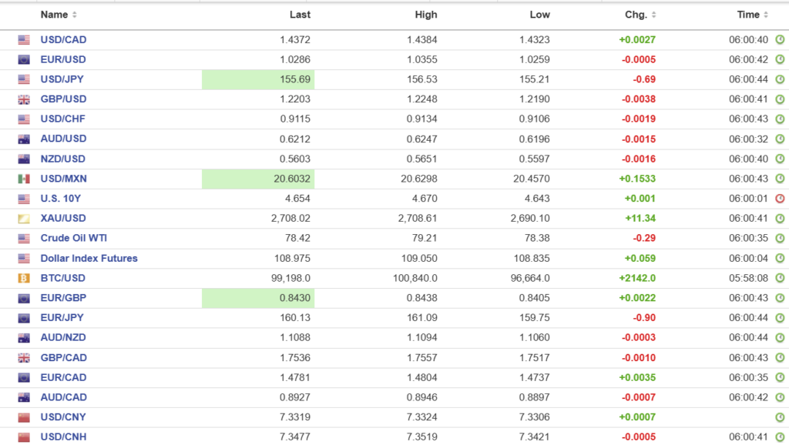
Task: Select the EUR/USD pair link
Action: [63, 60]
